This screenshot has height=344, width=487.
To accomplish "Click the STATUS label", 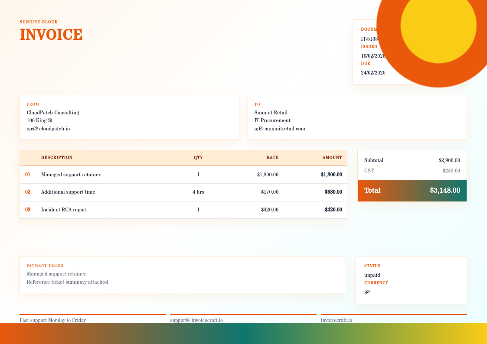I will (373, 266).
